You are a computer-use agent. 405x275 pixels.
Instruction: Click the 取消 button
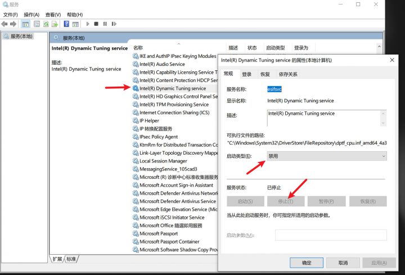[343, 263]
